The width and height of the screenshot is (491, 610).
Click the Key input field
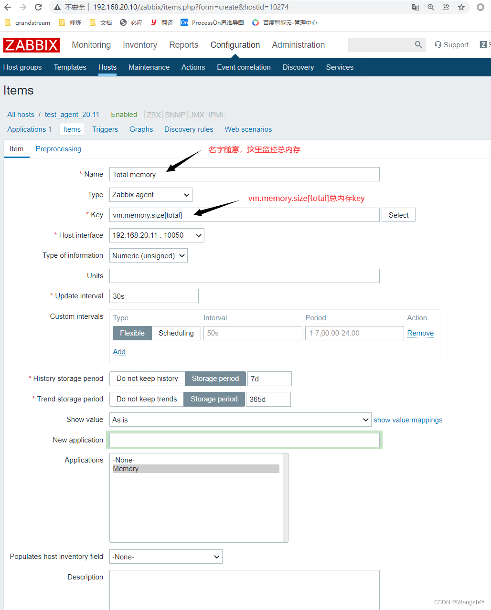tap(245, 215)
